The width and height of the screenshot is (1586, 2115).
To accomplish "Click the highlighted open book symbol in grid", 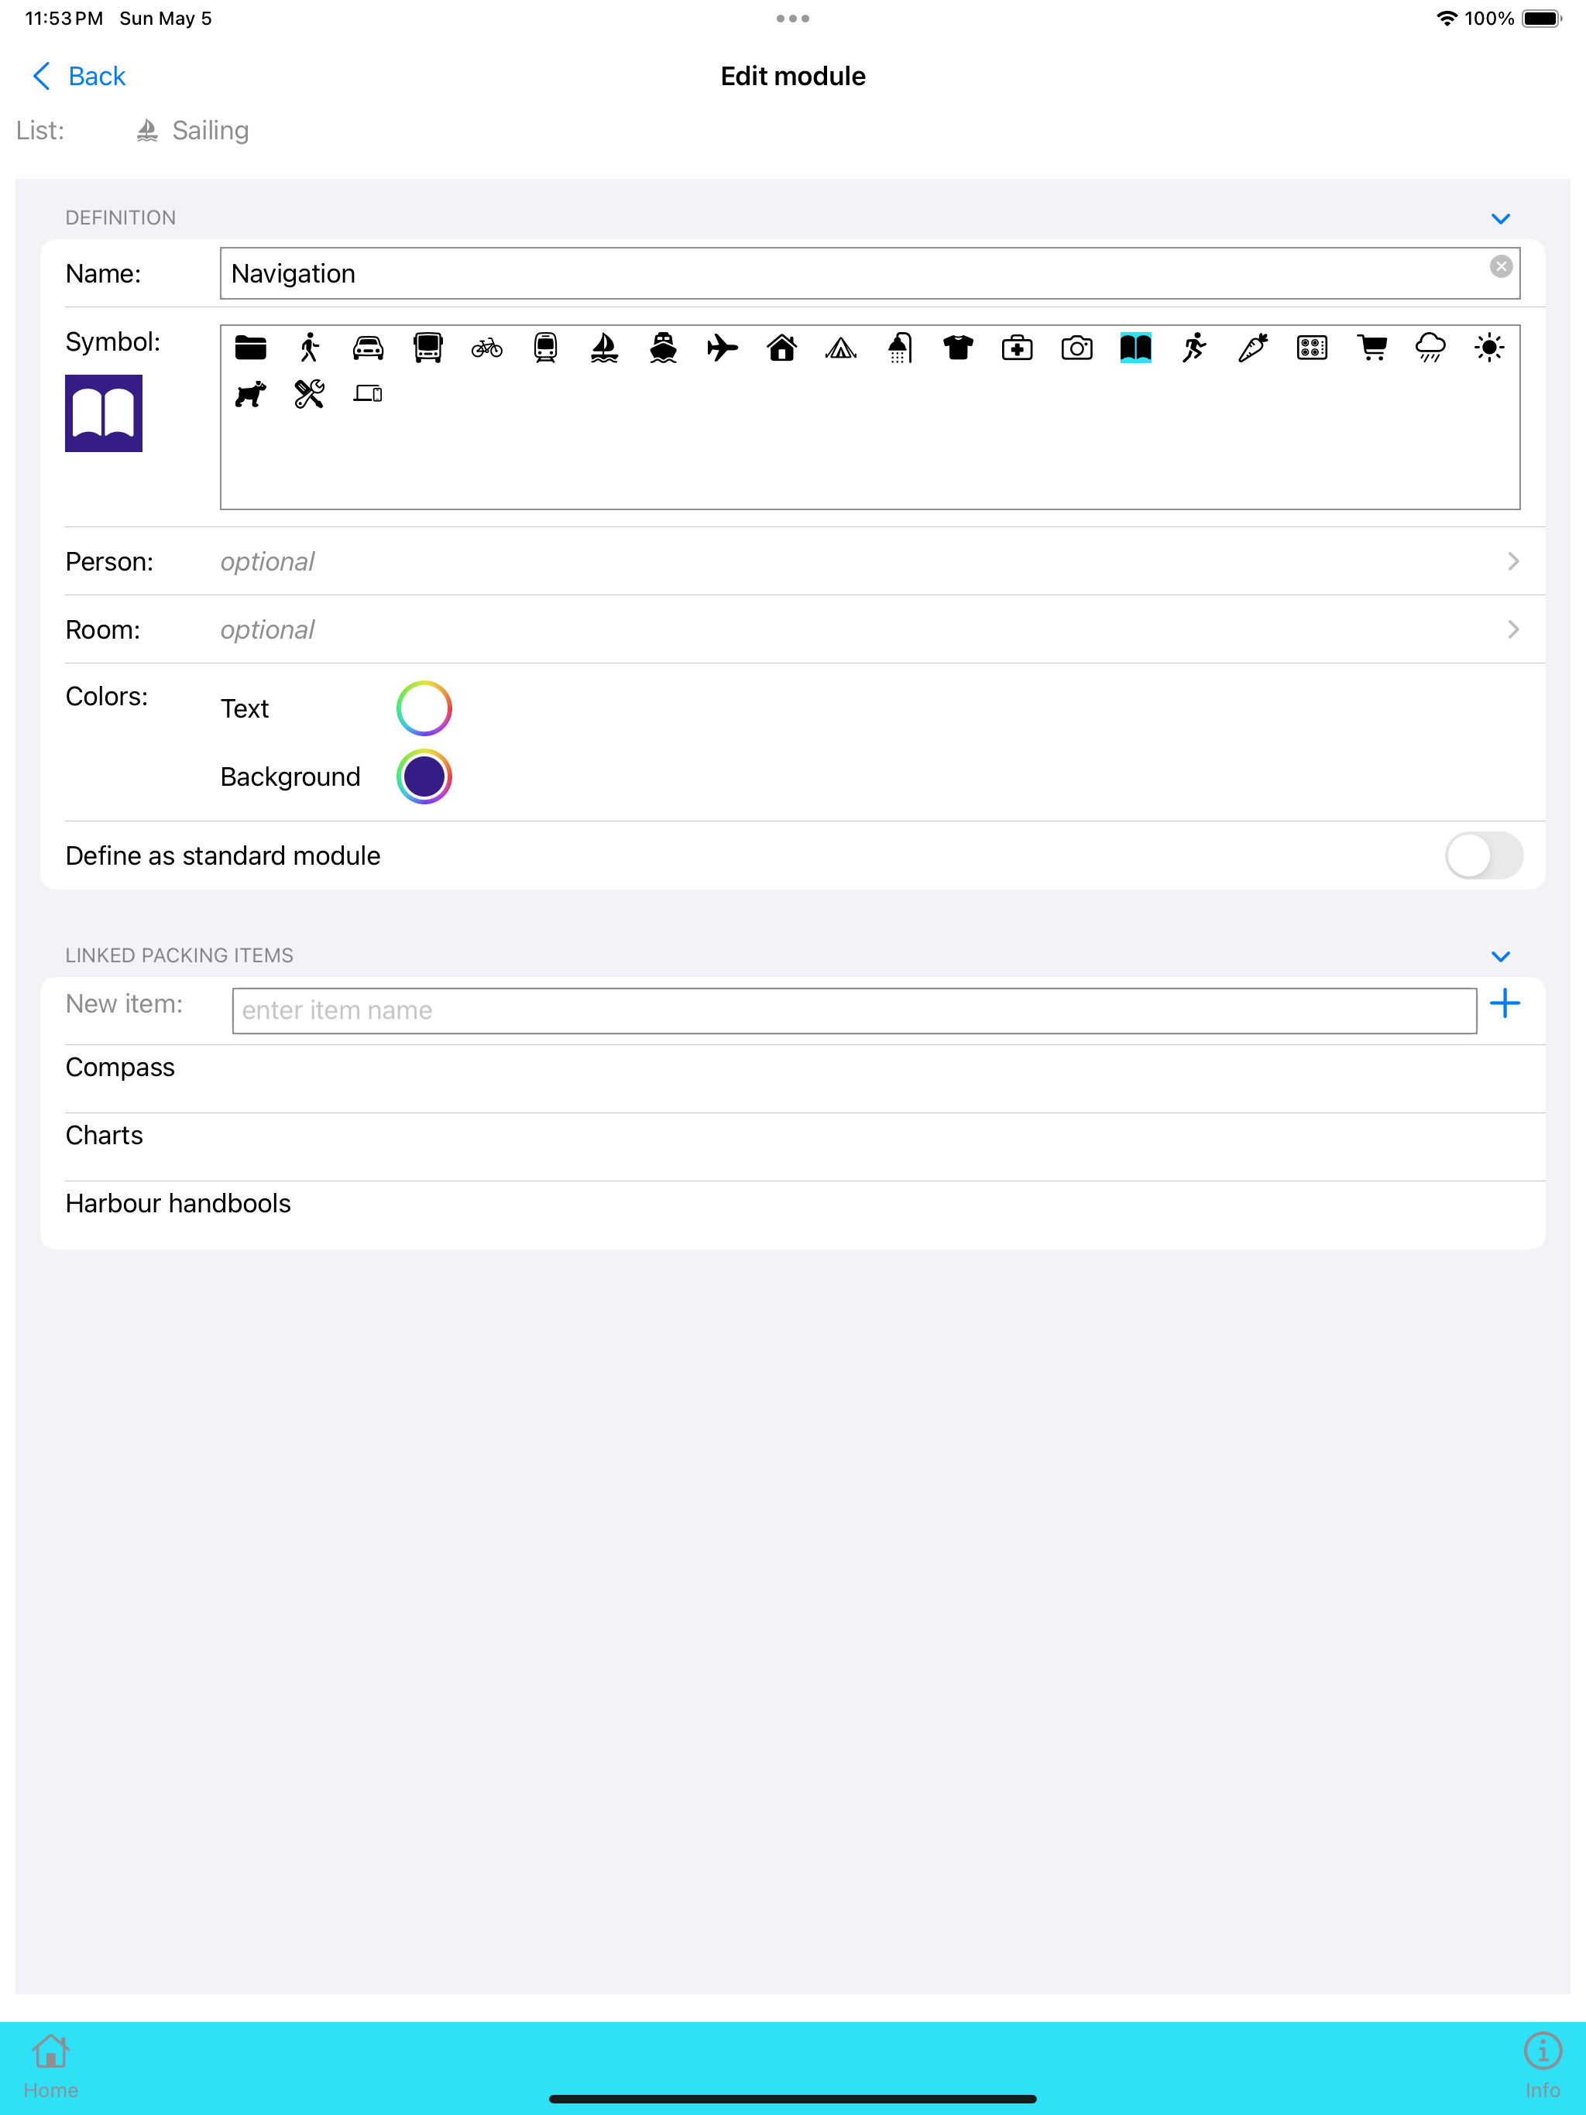I will pyautogui.click(x=1136, y=347).
